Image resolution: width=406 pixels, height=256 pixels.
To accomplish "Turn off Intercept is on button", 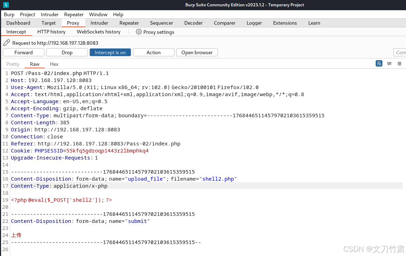I will [110, 52].
